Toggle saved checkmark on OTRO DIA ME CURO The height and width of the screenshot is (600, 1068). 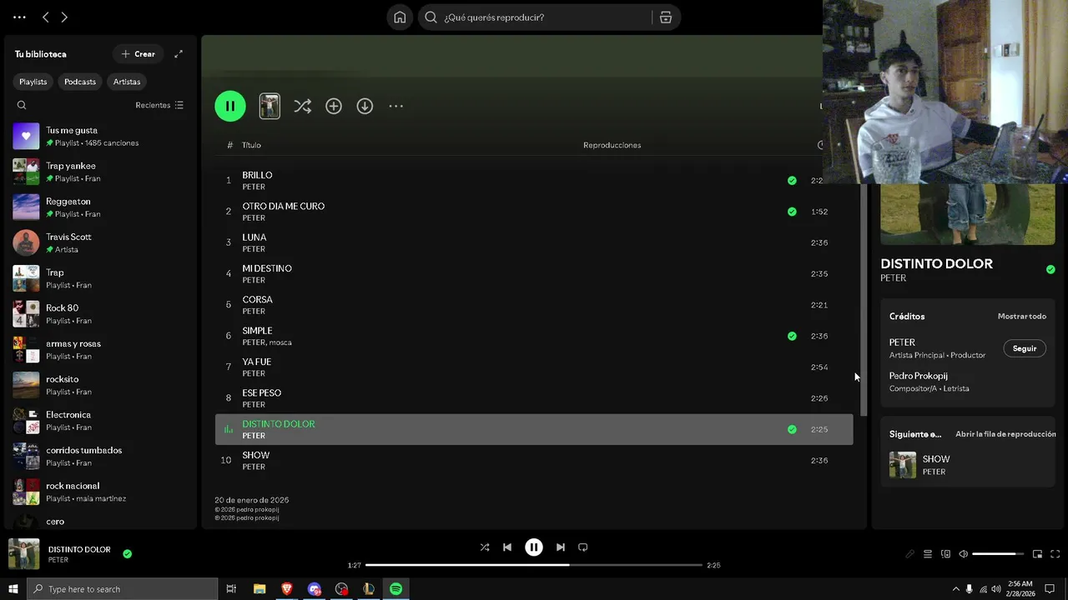point(792,212)
